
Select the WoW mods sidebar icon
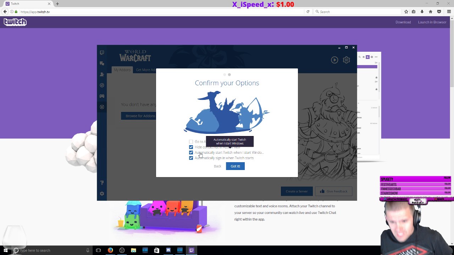pyautogui.click(x=102, y=107)
